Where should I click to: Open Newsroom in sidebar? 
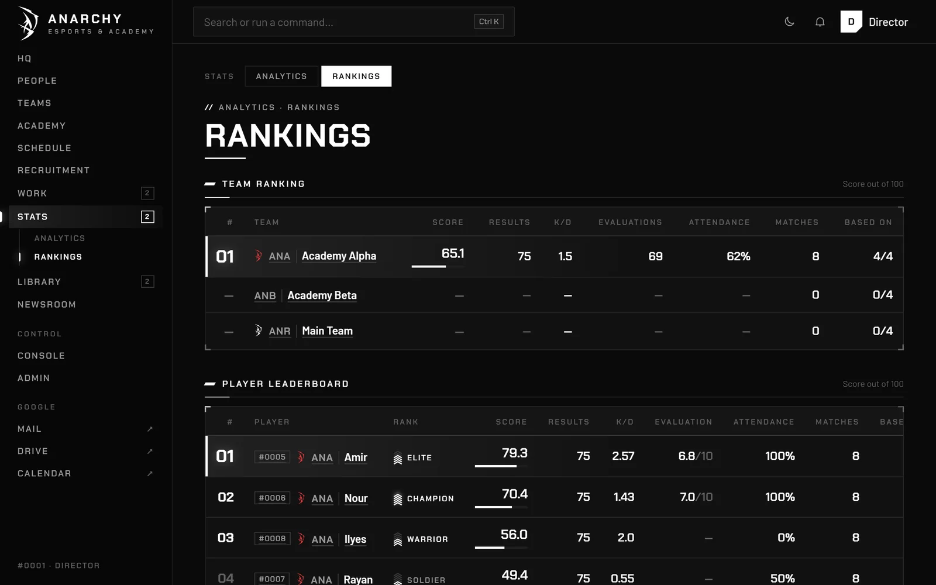[x=47, y=304]
